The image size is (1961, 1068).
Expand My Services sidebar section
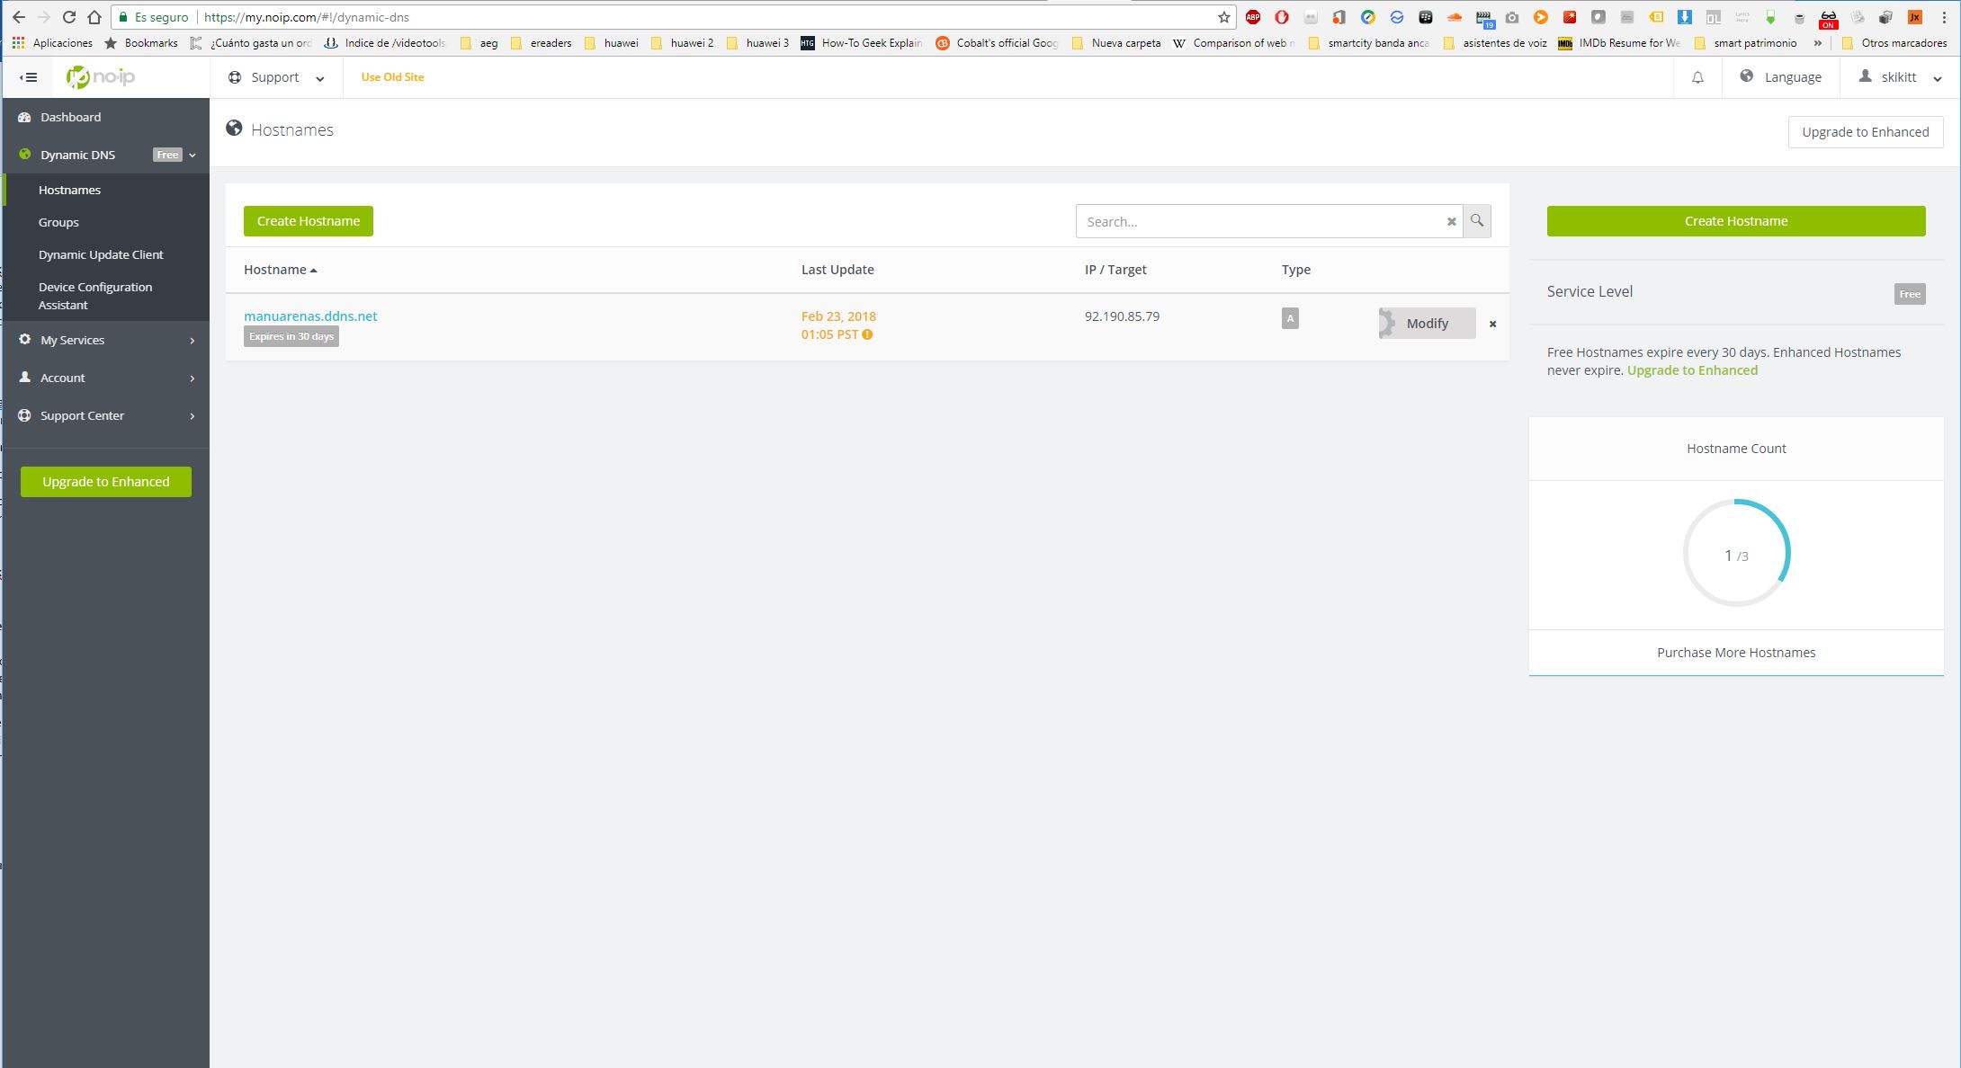pos(106,340)
